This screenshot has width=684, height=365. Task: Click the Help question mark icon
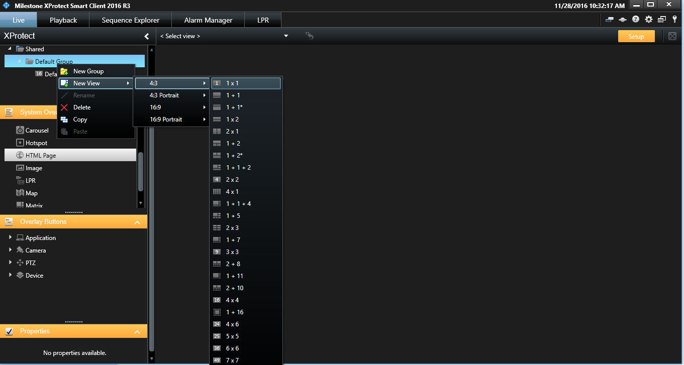coord(635,19)
